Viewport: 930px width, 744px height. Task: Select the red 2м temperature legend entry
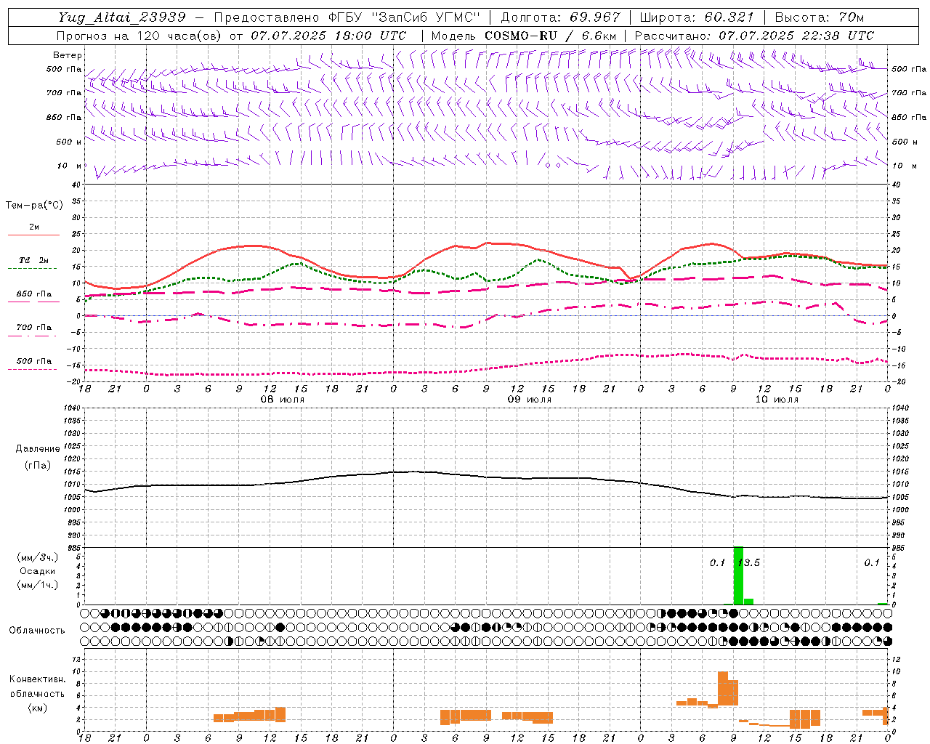point(33,230)
